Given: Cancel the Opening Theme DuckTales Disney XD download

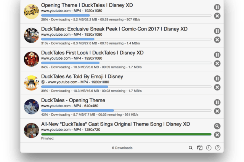Looking at the screenshot, I should point(217,16).
